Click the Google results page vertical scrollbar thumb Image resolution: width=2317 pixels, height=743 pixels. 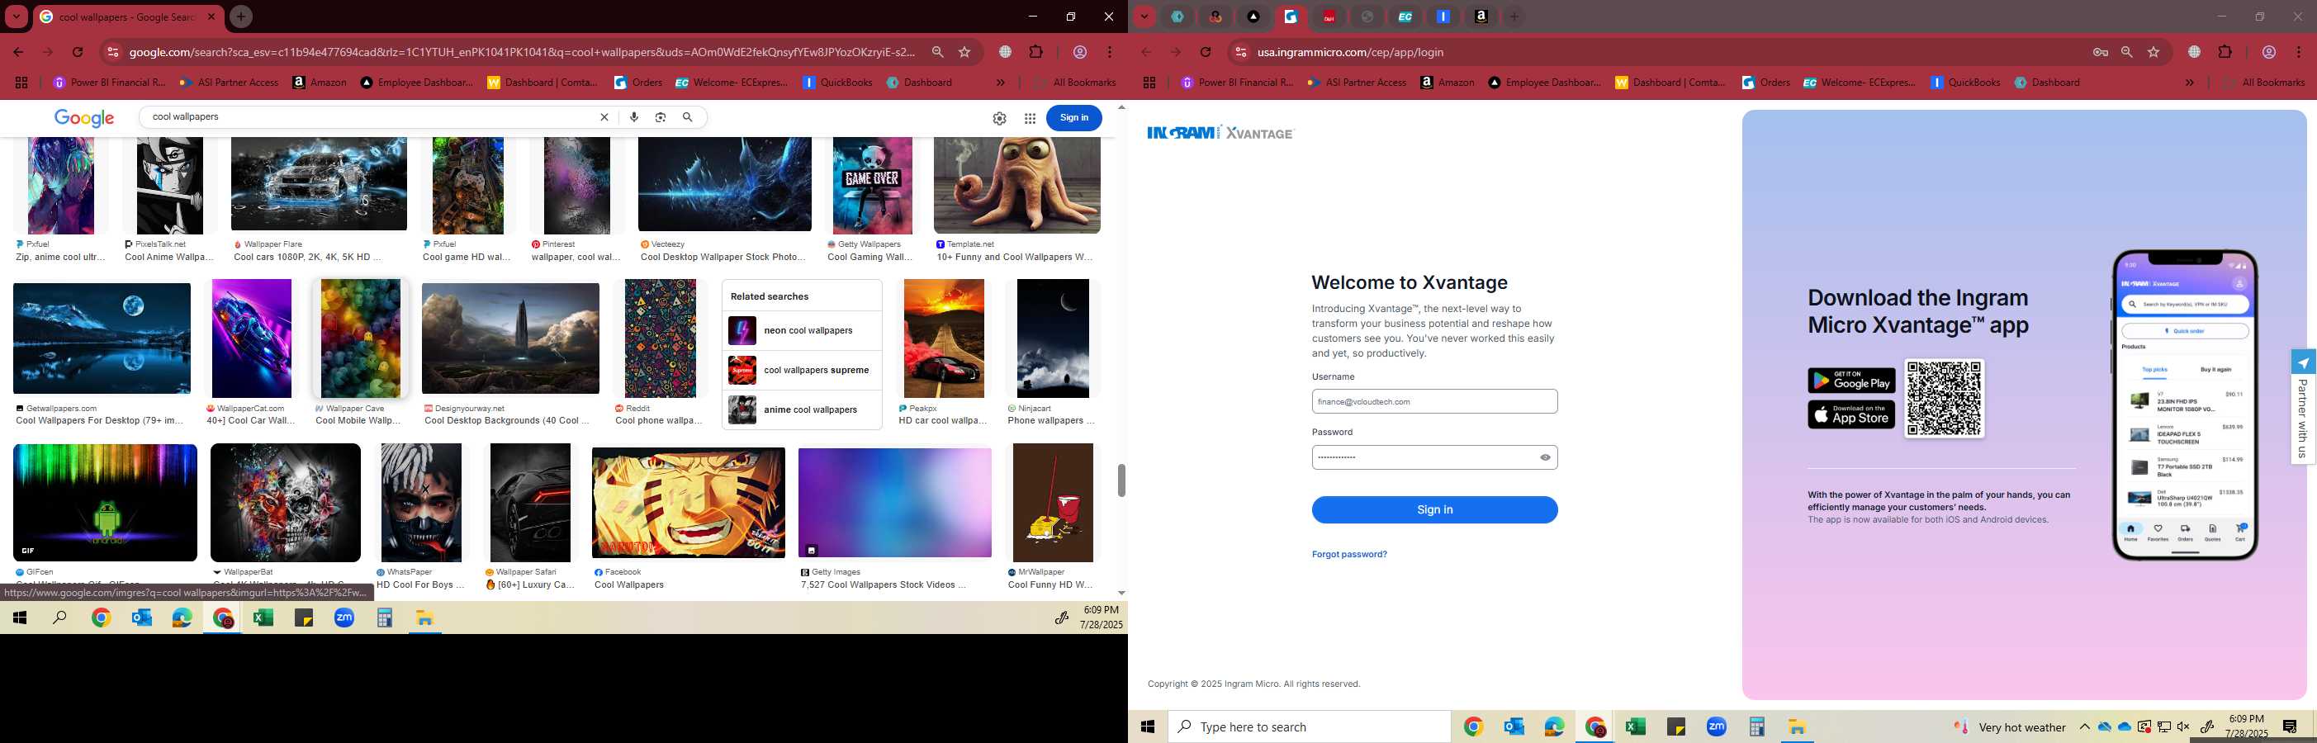coord(1121,480)
